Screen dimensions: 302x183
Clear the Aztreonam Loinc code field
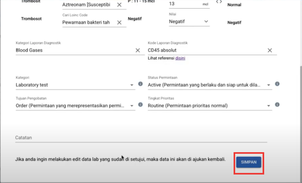119,5
